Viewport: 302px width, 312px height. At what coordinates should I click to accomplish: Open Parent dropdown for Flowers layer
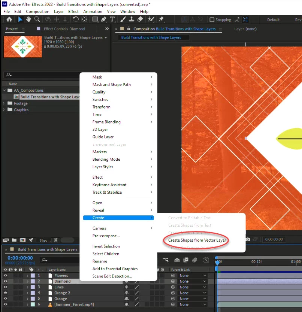(x=193, y=276)
